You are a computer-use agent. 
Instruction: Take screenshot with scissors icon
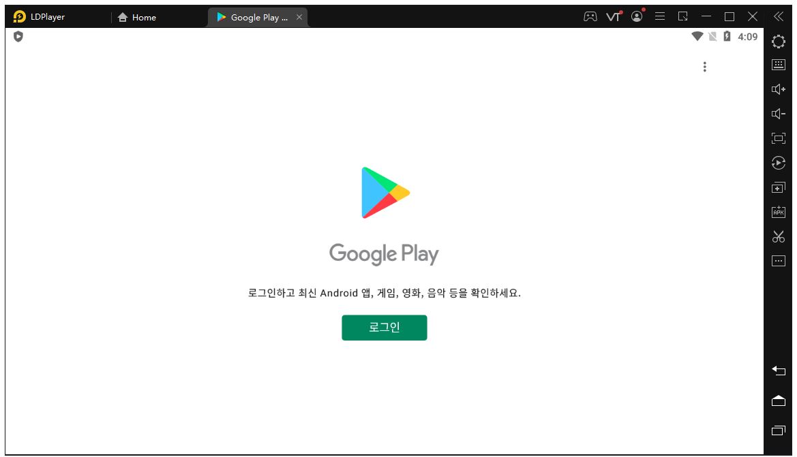778,236
